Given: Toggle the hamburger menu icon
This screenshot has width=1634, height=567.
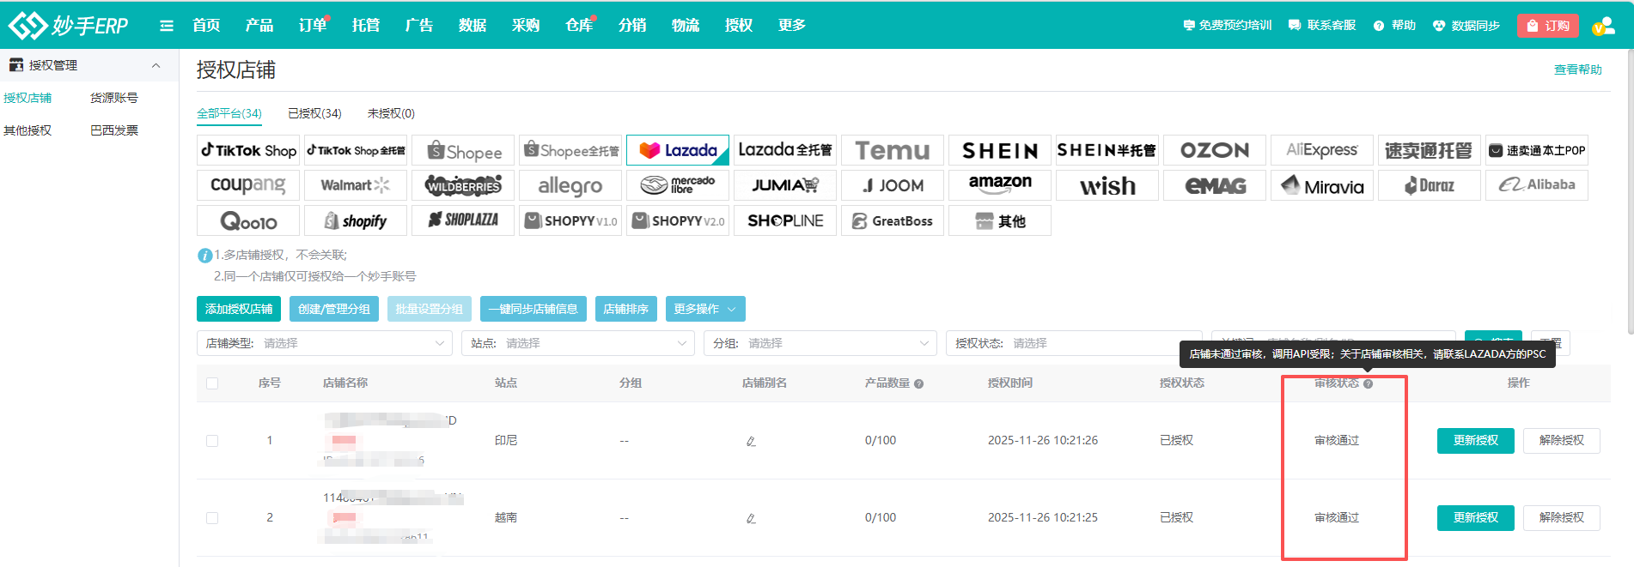Looking at the screenshot, I should pos(167,26).
